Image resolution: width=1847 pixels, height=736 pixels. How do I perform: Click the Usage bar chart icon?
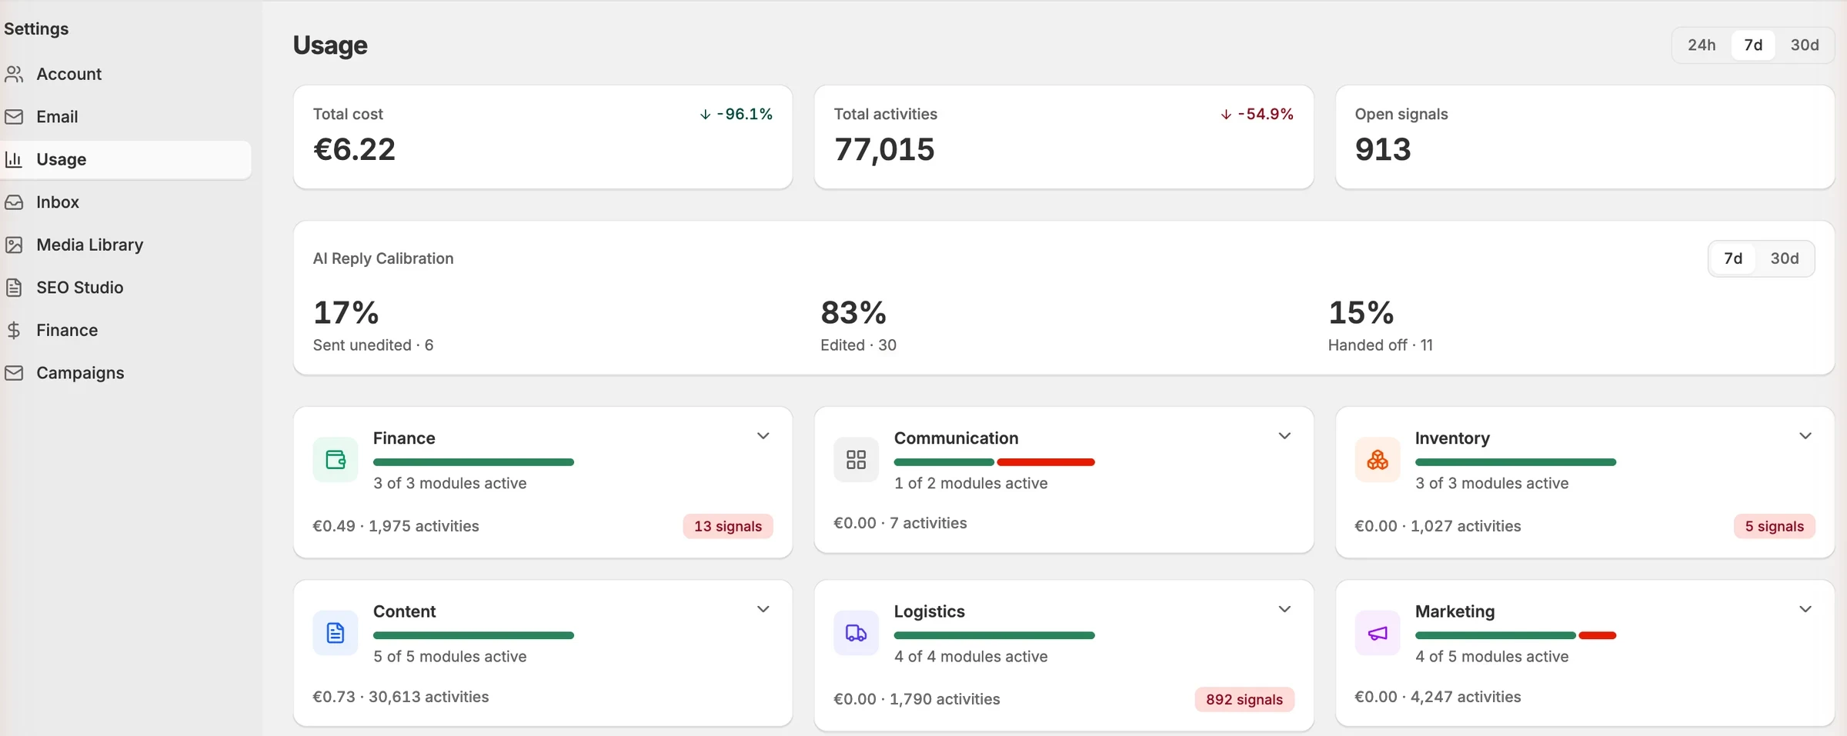[x=14, y=159]
